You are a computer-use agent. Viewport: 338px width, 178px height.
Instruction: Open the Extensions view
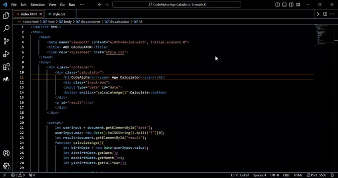pyautogui.click(x=6, y=67)
